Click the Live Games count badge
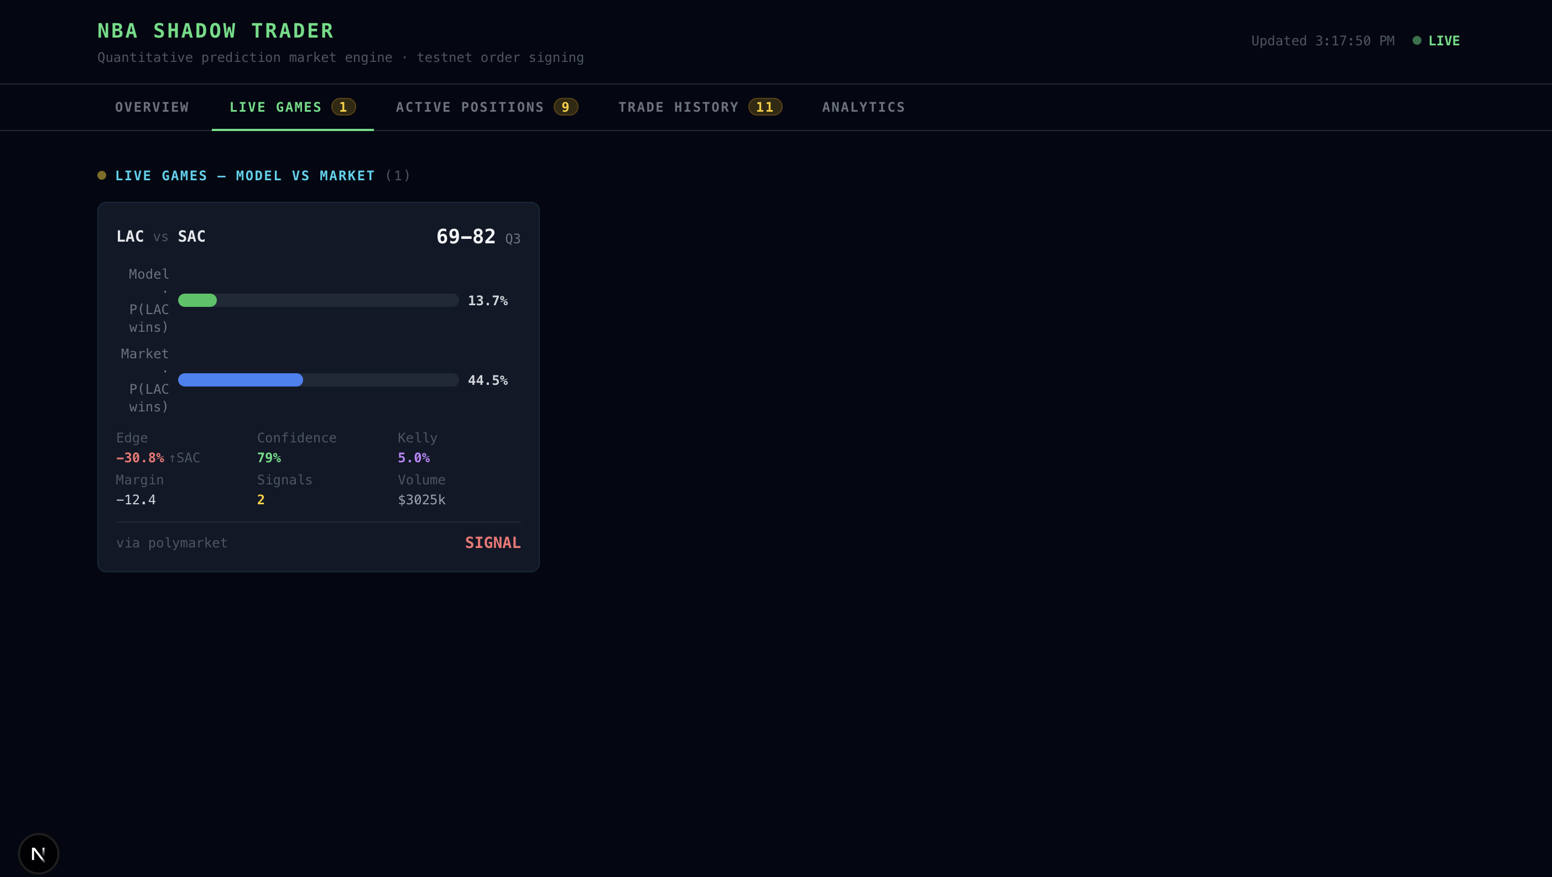Viewport: 1552px width, 877px height. click(x=343, y=107)
